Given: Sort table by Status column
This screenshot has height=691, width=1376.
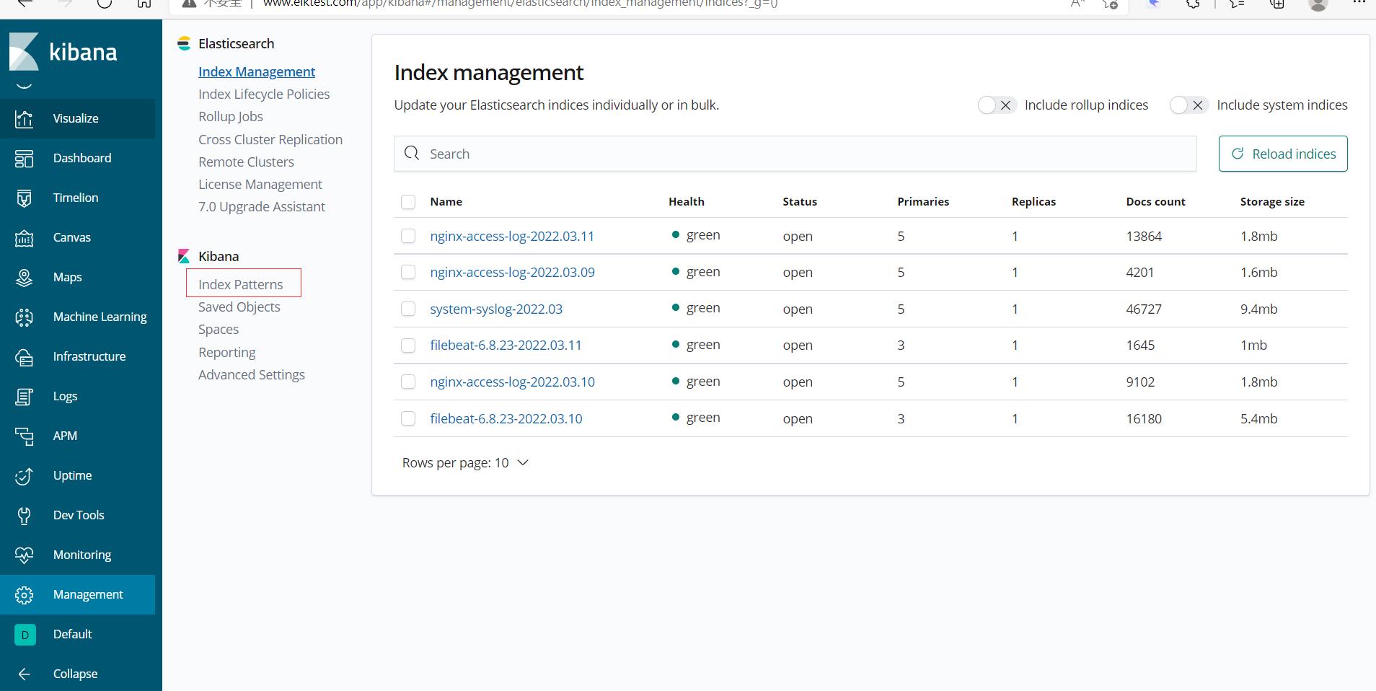Looking at the screenshot, I should click(800, 202).
